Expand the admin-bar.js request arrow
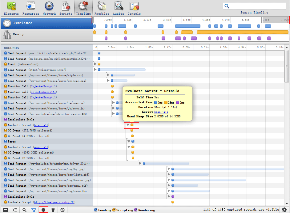 140,163
